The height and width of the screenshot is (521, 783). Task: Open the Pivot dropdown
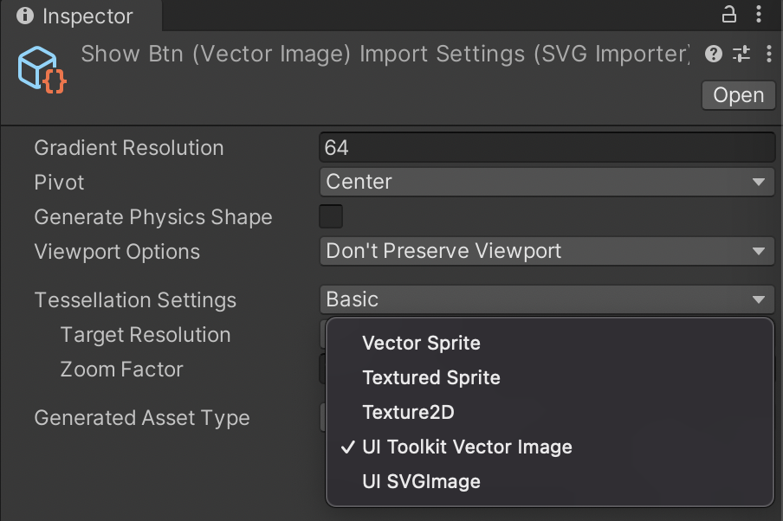(x=546, y=182)
